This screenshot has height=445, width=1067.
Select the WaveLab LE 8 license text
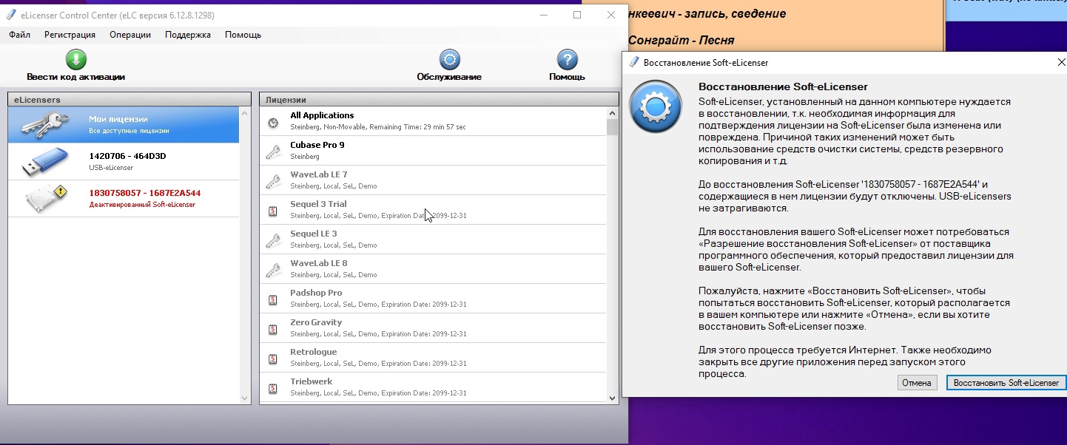(318, 263)
